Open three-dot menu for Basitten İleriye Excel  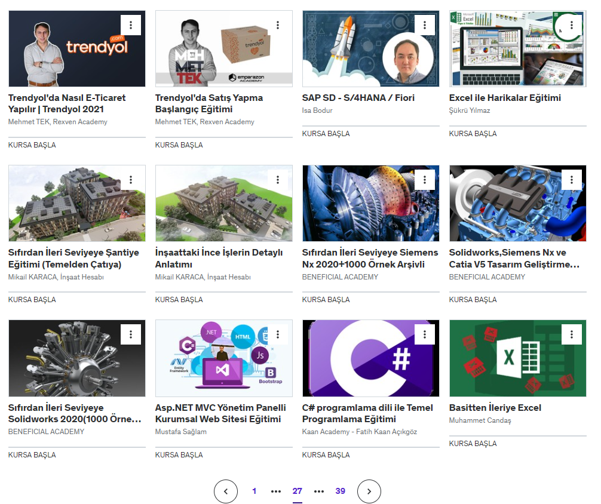point(572,334)
